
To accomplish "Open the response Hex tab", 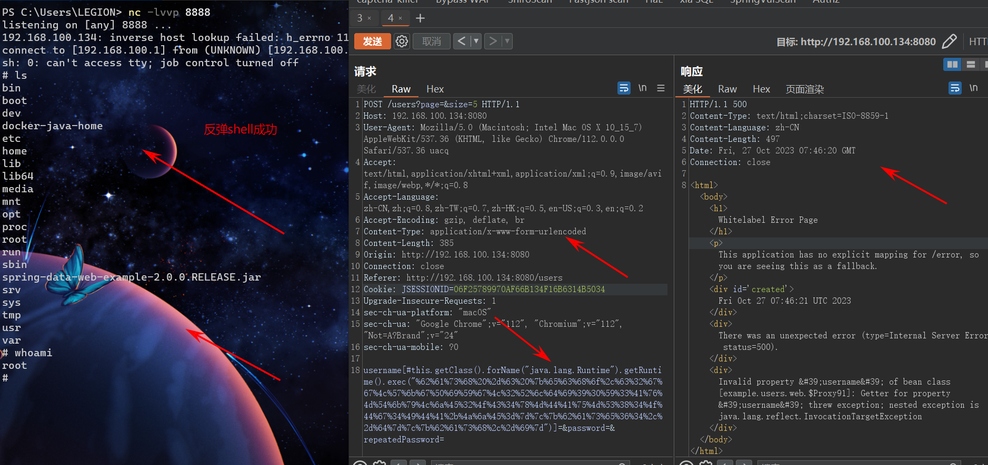I will (x=761, y=89).
